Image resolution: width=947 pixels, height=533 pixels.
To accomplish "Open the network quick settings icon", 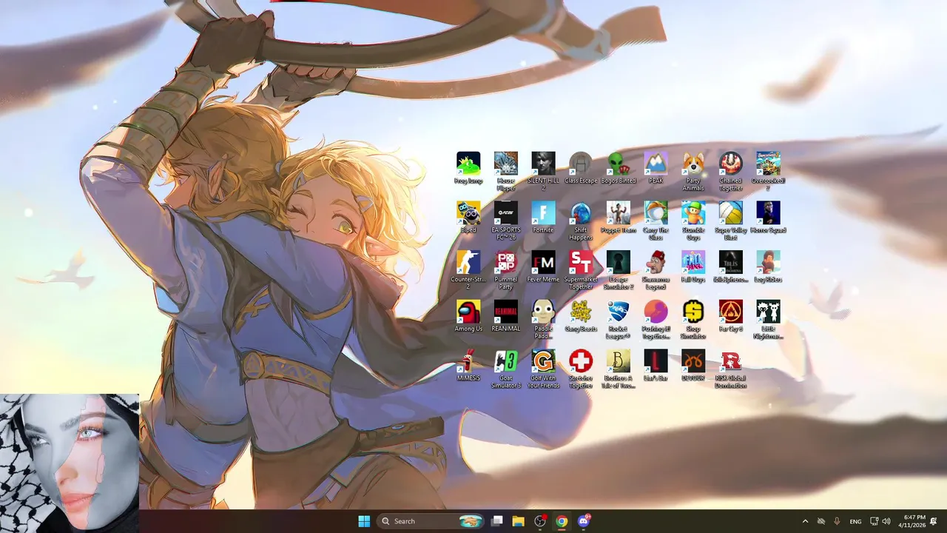I will pos(874,521).
